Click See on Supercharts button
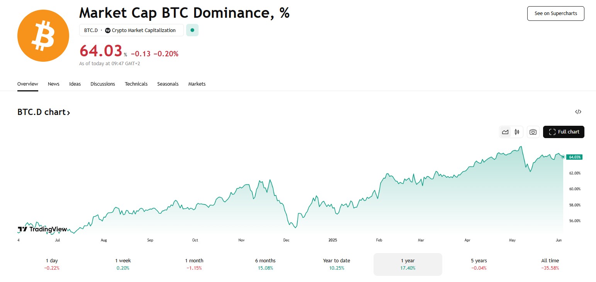 (x=555, y=14)
